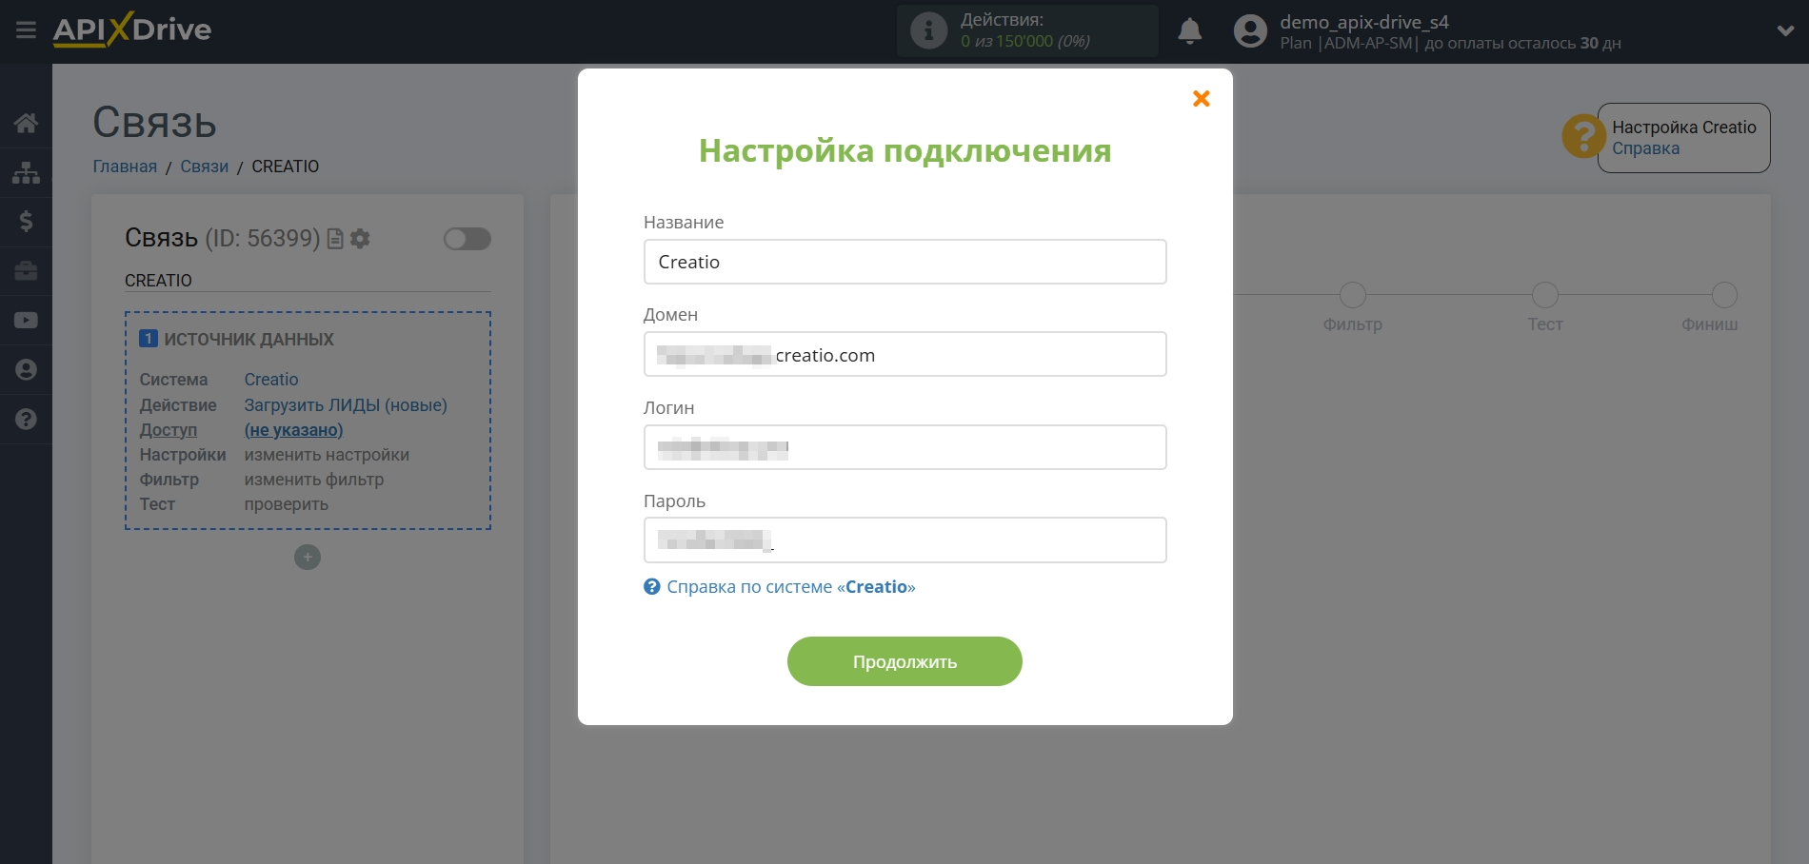Navigate to Главная via the breadcrumb
Image resolution: width=1809 pixels, height=864 pixels.
coord(124,167)
